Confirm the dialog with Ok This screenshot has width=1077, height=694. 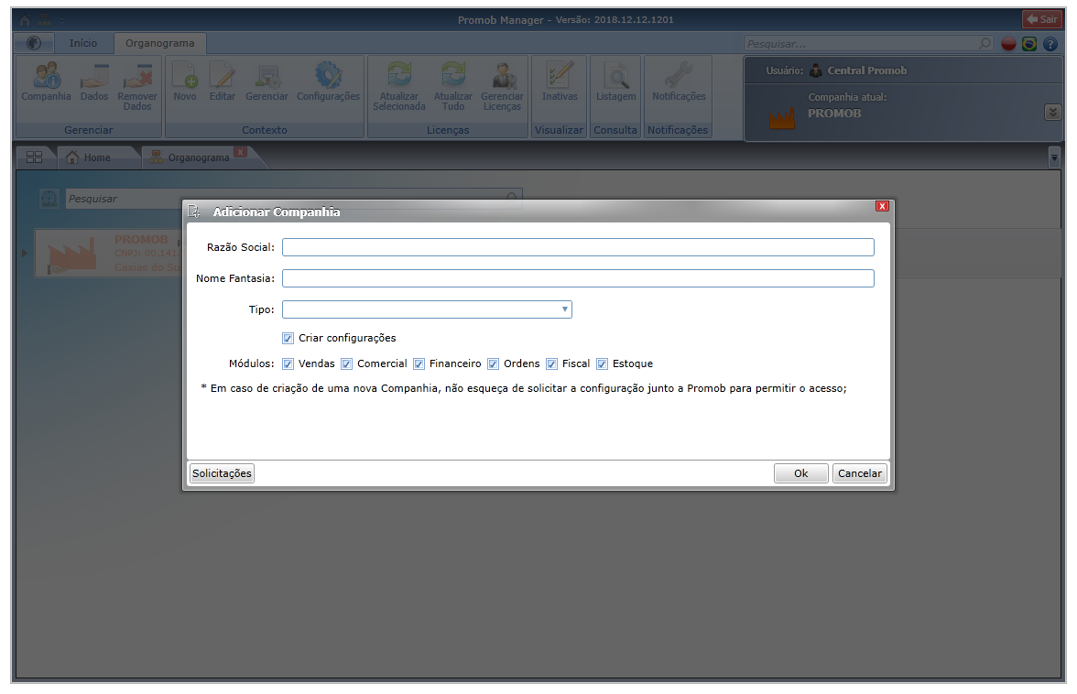800,473
